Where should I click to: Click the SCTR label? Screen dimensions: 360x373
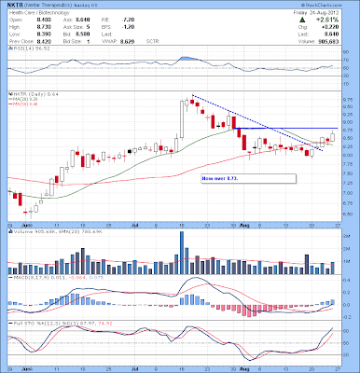coord(153,41)
